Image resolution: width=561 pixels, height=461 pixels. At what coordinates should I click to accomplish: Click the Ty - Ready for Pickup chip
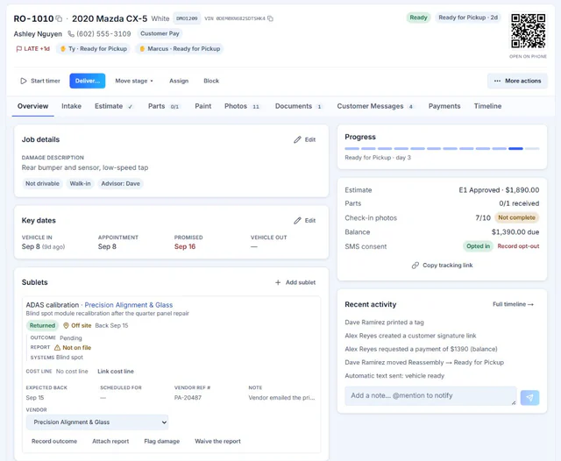pyautogui.click(x=94, y=49)
